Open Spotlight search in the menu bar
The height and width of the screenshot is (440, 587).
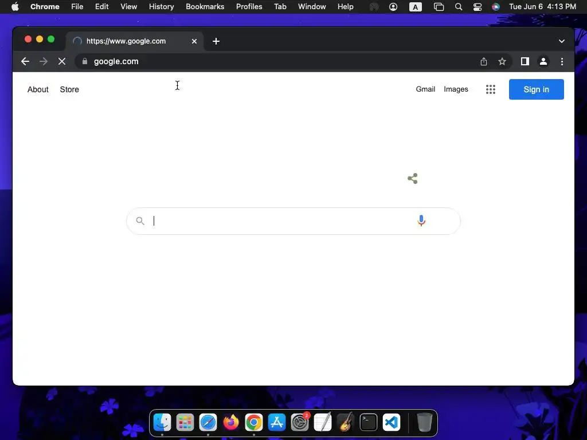coord(458,7)
